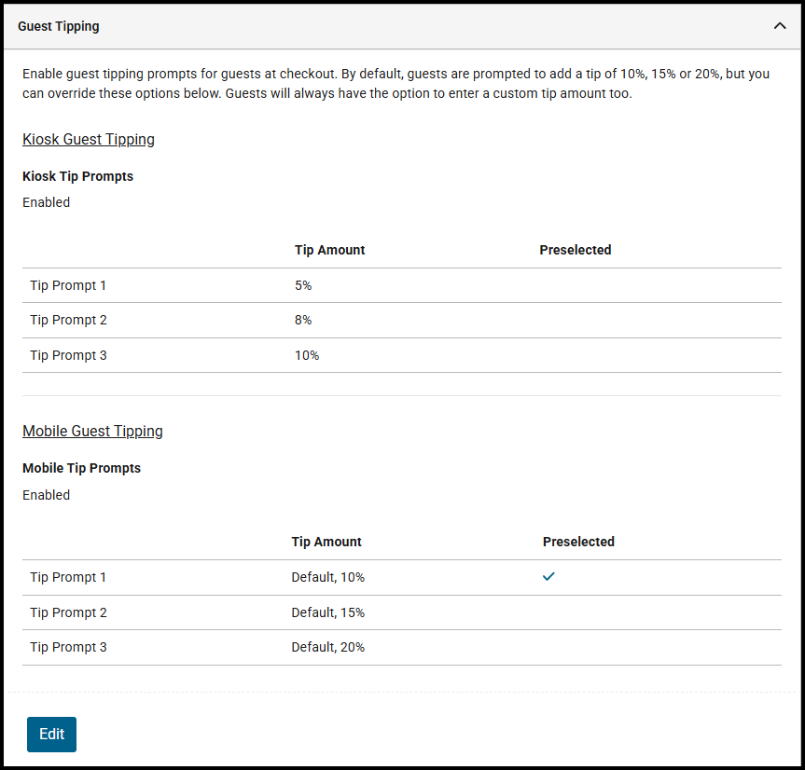805x770 pixels.
Task: Click the Guest Tipping panel header title
Action: [x=59, y=26]
